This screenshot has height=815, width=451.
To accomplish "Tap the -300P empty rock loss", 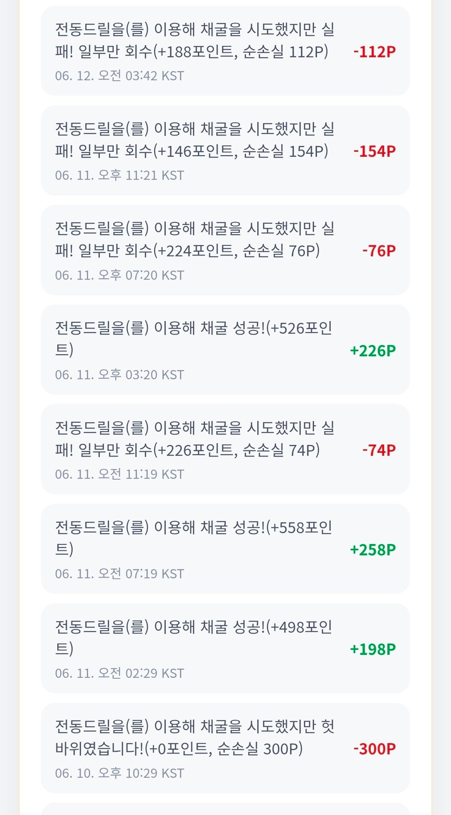I will coord(375,749).
